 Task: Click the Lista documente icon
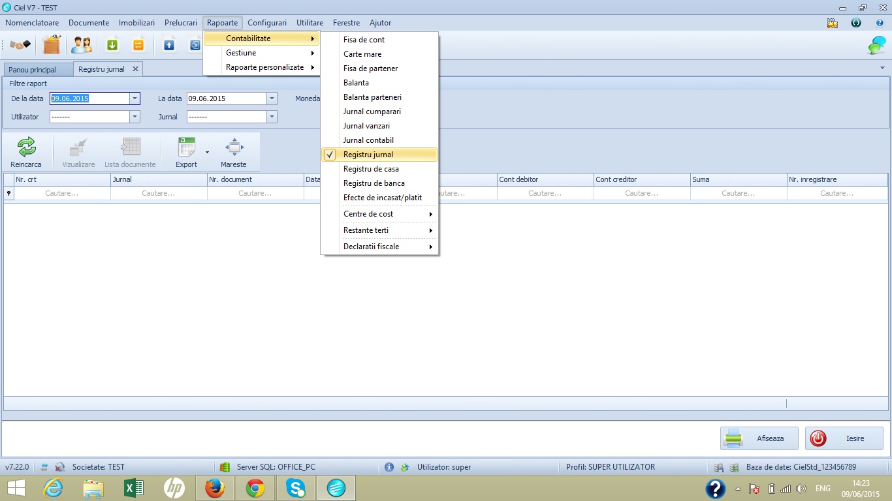(x=131, y=147)
